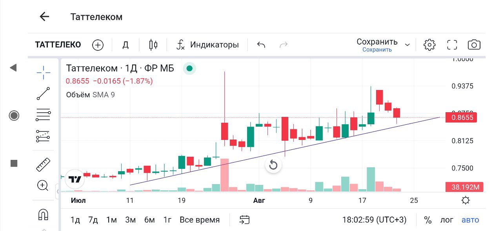Open the Fibonacci retracement tools
502x231 pixels.
pos(43,115)
